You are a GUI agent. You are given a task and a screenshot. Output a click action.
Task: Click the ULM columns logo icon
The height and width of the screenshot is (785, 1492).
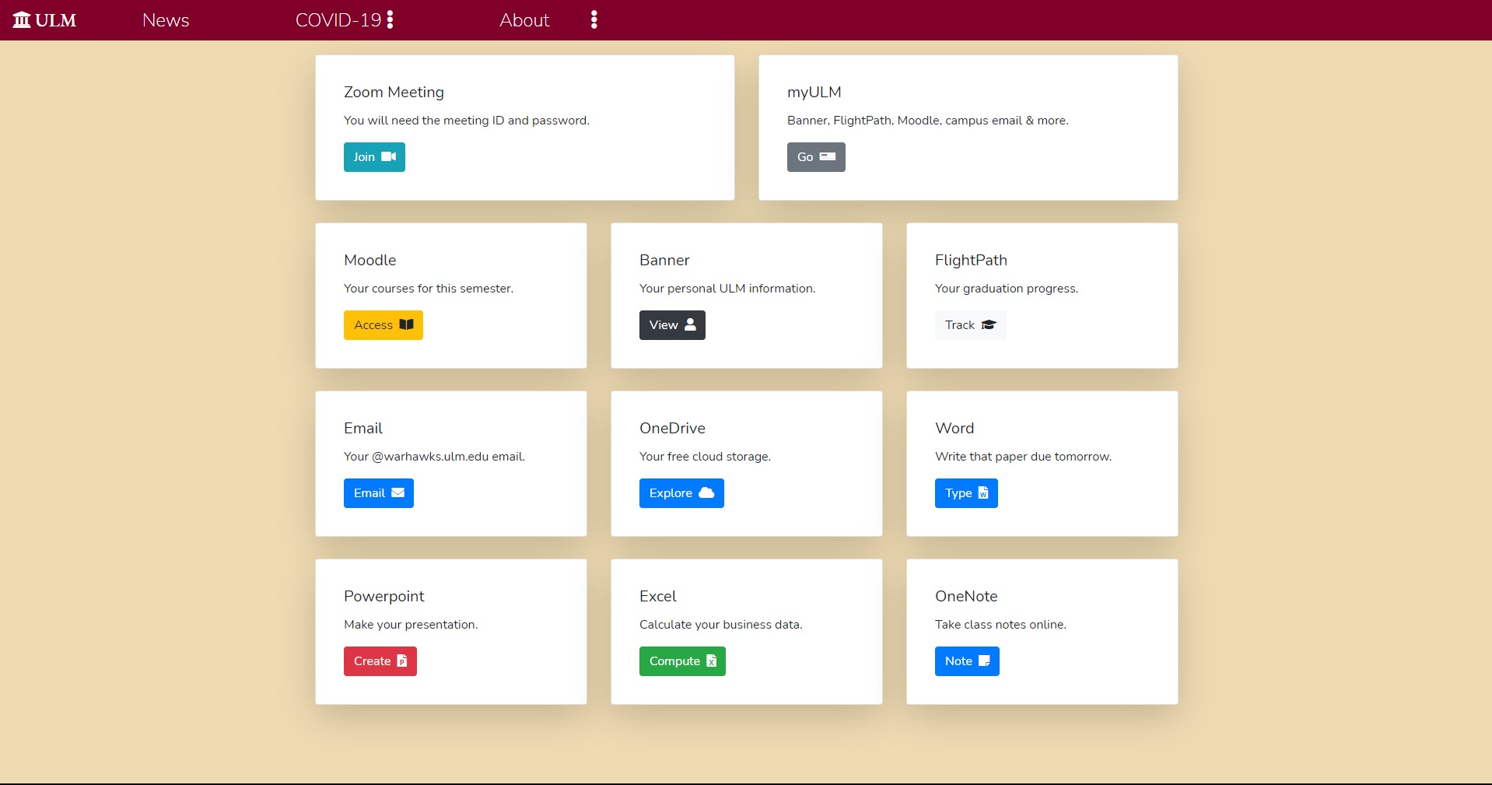point(22,19)
